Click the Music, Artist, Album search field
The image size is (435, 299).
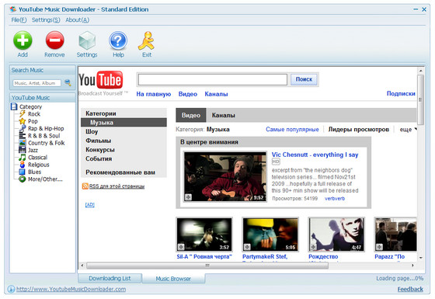pyautogui.click(x=37, y=83)
